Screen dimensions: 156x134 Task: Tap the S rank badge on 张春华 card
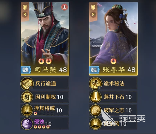click(x=93, y=15)
